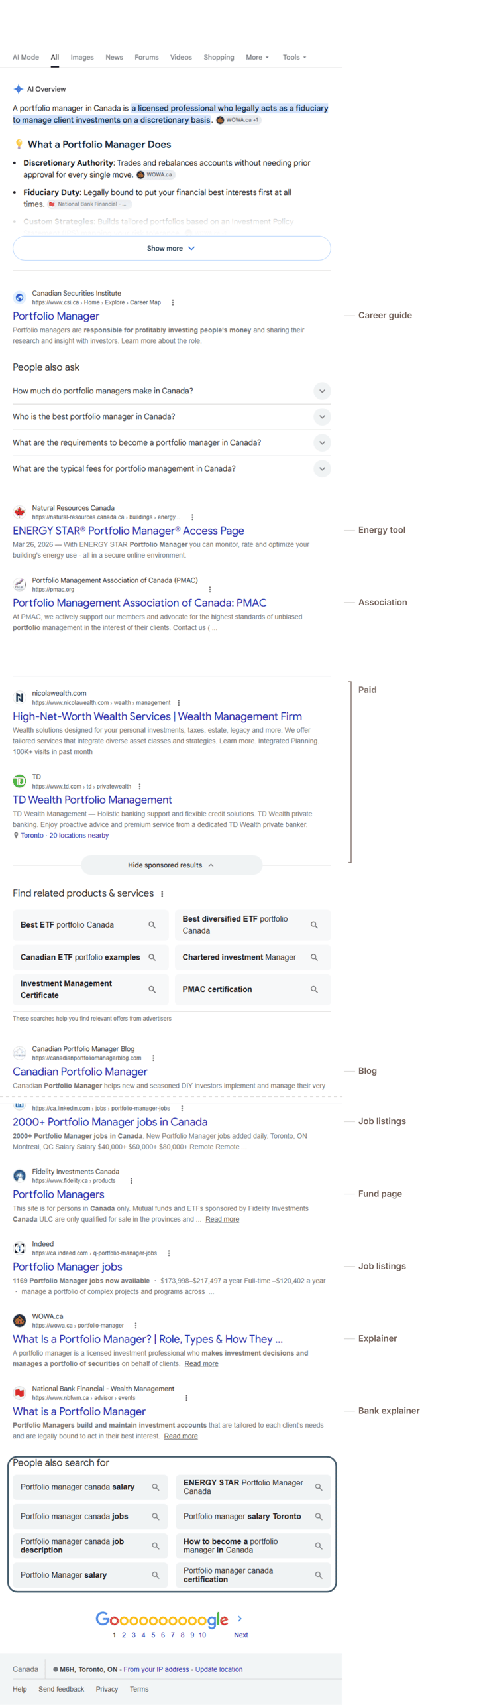Open the Videos tab

(x=181, y=57)
